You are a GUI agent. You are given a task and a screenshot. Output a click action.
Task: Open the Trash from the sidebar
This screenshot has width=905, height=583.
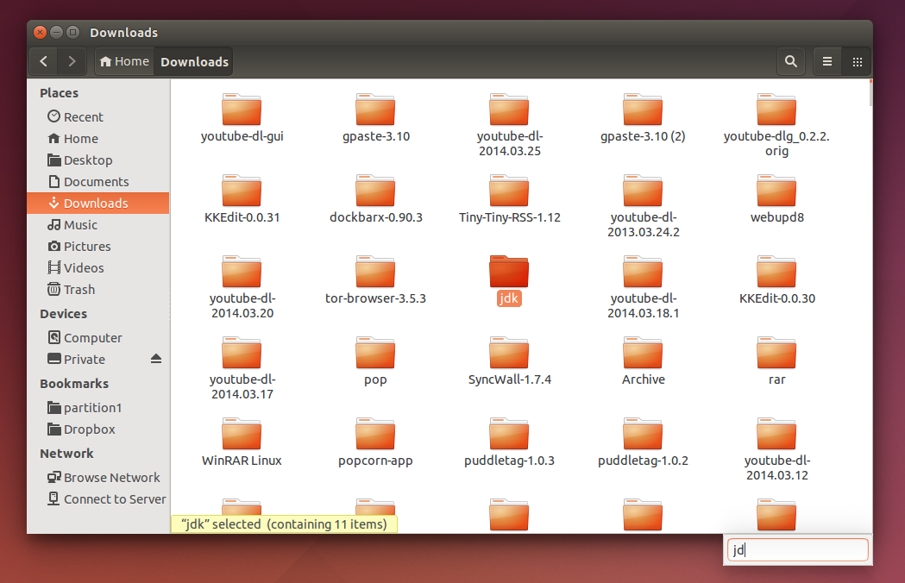tap(79, 289)
